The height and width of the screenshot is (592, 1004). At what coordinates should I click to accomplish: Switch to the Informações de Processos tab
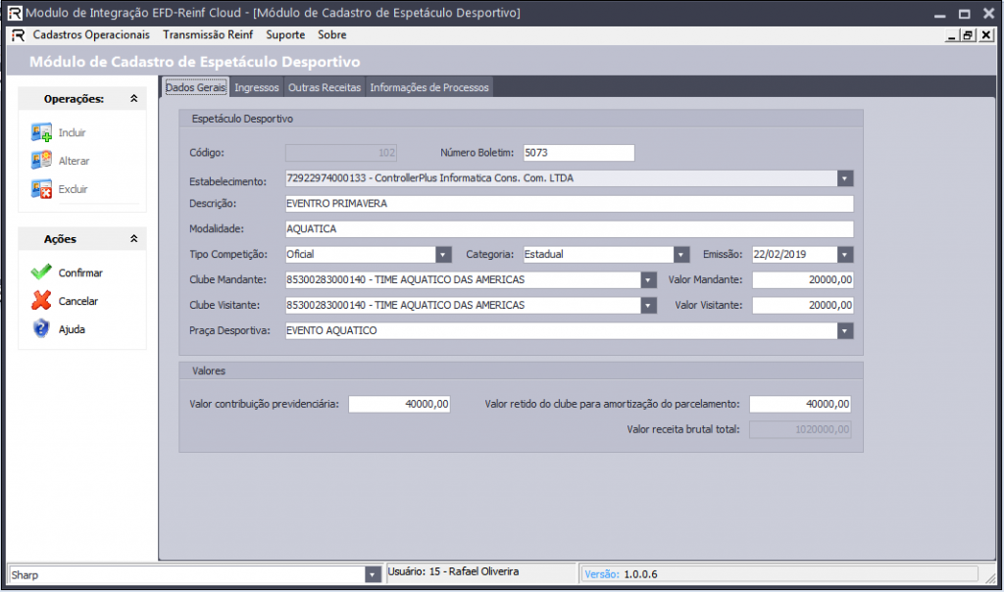point(429,87)
